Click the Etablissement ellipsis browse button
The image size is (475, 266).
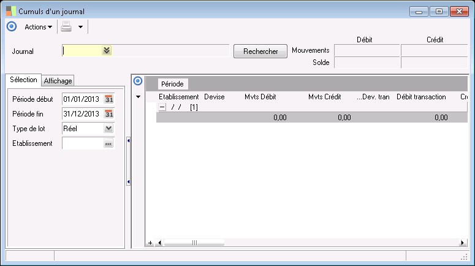click(108, 143)
